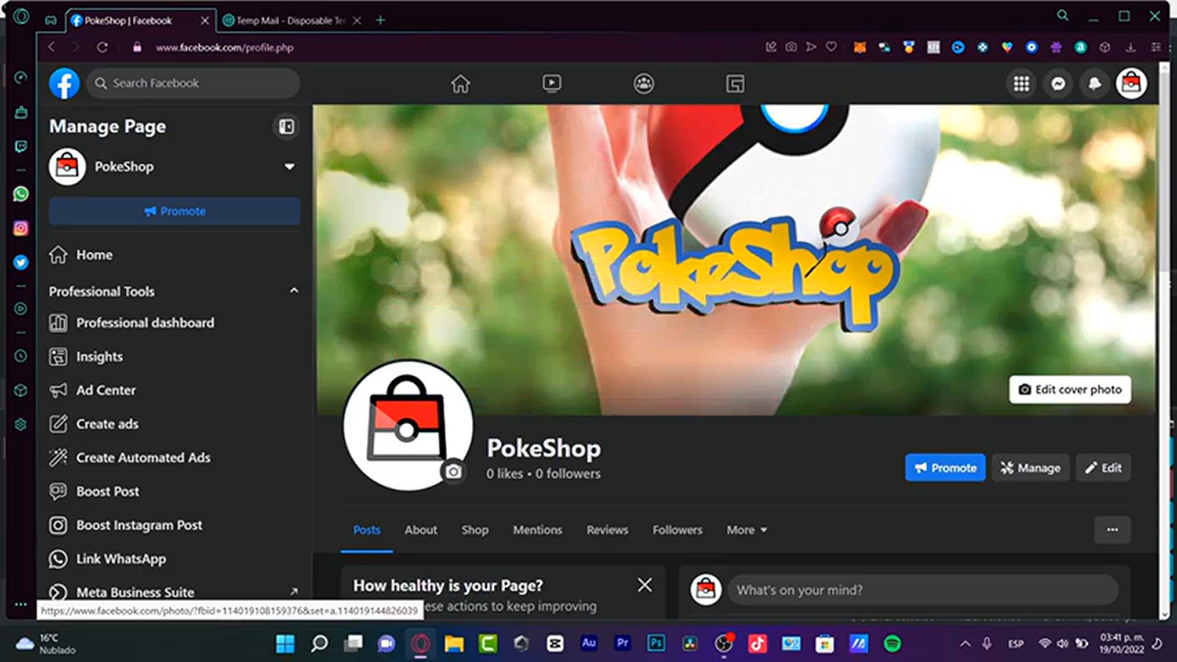Screen dimensions: 1177x662
Task: Open Insights in sidebar
Action: pos(175,357)
